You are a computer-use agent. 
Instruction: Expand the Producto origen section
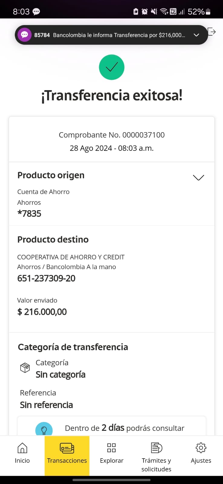point(198,178)
